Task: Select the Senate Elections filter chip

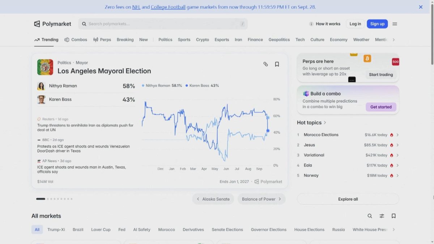Action: [227, 230]
